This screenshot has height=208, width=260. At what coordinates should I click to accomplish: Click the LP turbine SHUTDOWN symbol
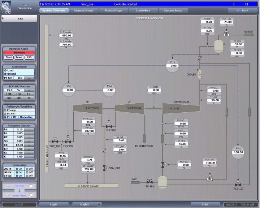tap(130, 108)
